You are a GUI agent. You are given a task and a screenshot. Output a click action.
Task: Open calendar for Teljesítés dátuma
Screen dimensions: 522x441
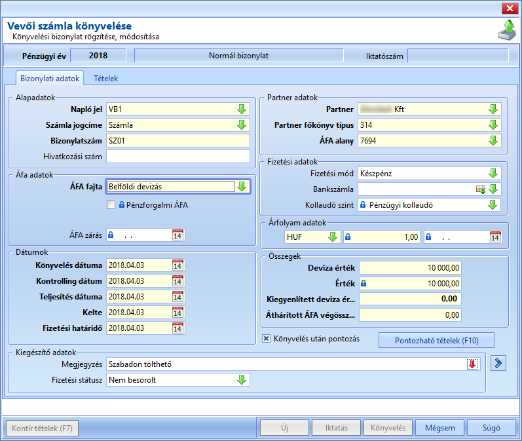(x=177, y=296)
